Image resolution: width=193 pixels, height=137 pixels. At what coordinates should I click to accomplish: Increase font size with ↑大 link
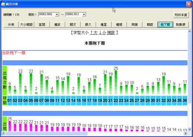(94, 33)
